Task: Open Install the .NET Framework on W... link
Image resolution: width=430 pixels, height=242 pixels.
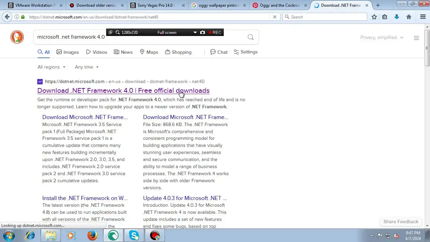Action: click(85, 198)
